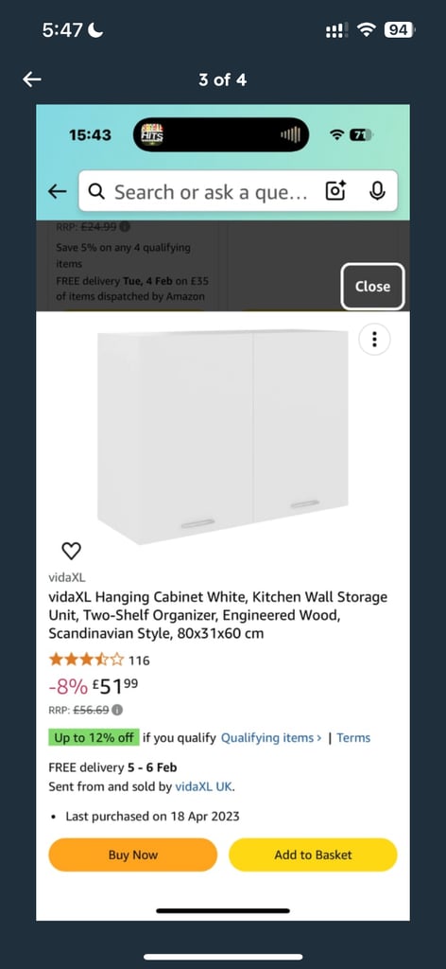Expand Qualifying items chevron link
The image size is (446, 969).
click(x=271, y=737)
